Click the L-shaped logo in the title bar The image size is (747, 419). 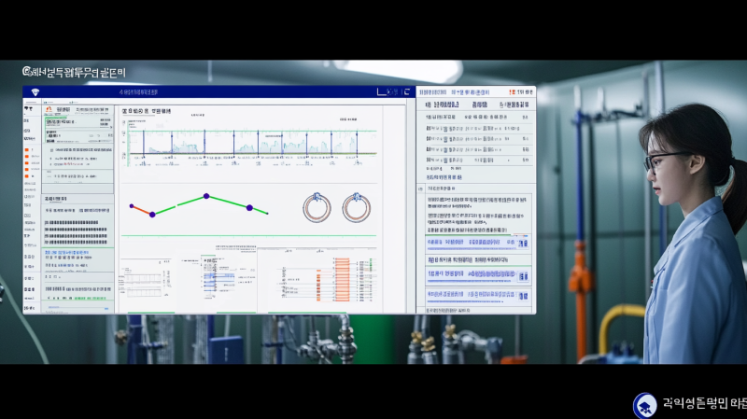381,92
